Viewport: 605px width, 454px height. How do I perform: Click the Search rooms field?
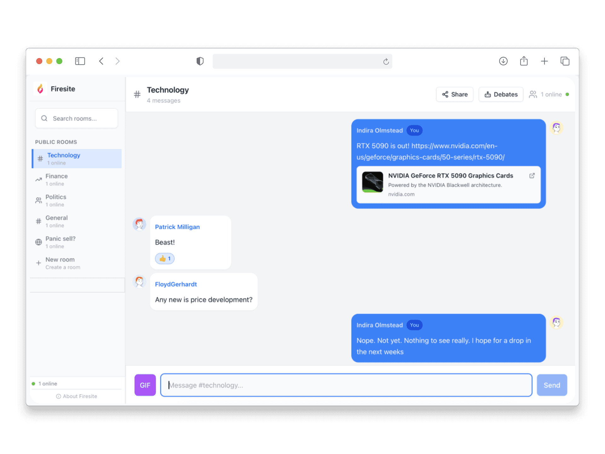click(77, 119)
